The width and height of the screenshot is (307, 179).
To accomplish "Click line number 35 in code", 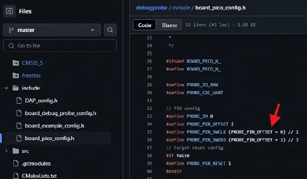I will (x=150, y=132).
